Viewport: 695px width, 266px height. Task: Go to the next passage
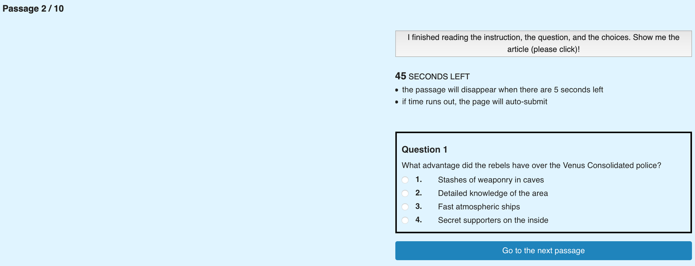[x=543, y=250]
